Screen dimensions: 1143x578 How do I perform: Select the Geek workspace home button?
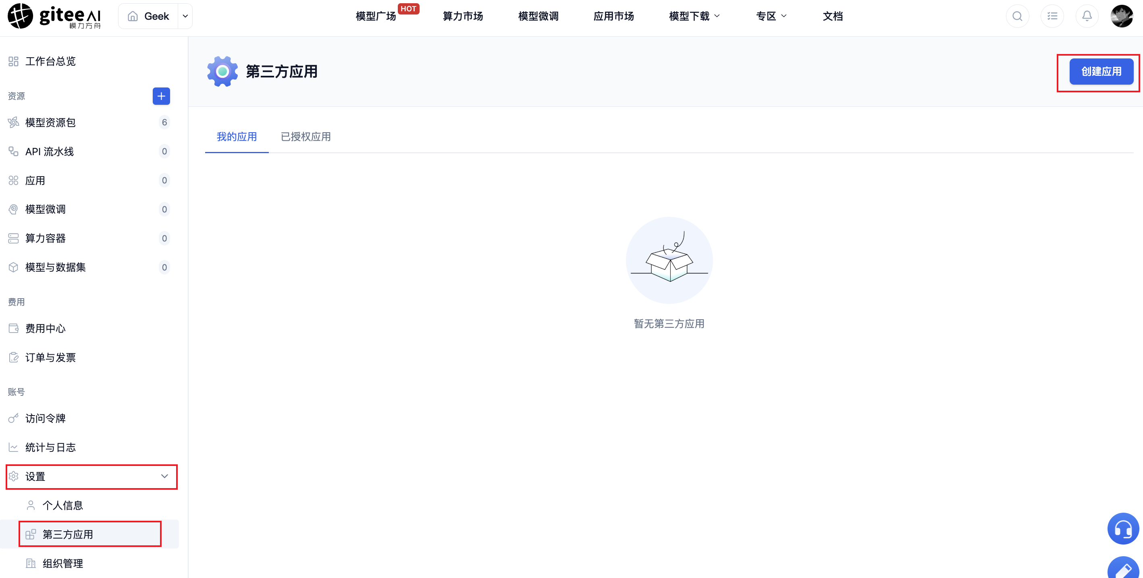click(149, 17)
